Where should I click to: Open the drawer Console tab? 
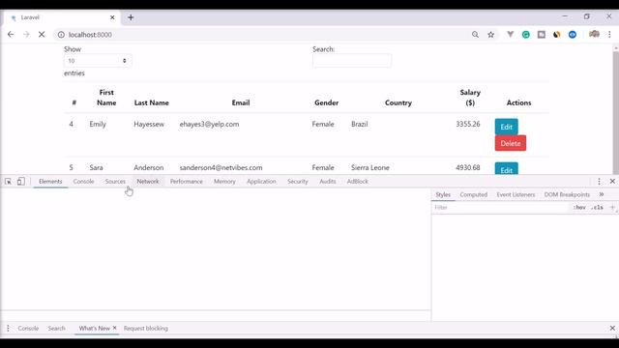(x=28, y=329)
